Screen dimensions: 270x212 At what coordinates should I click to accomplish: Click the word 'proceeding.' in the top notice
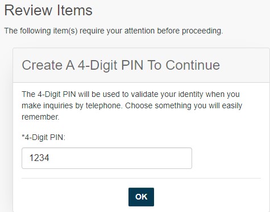click(x=202, y=31)
